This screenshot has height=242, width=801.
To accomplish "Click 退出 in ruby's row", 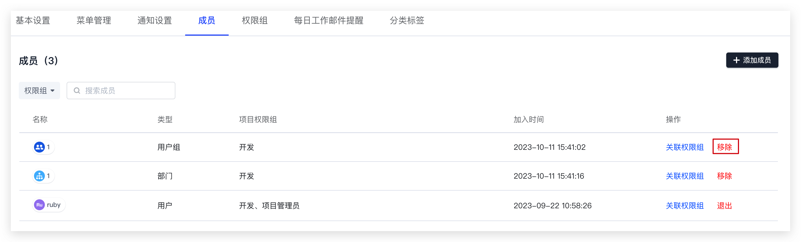I will click(x=725, y=206).
